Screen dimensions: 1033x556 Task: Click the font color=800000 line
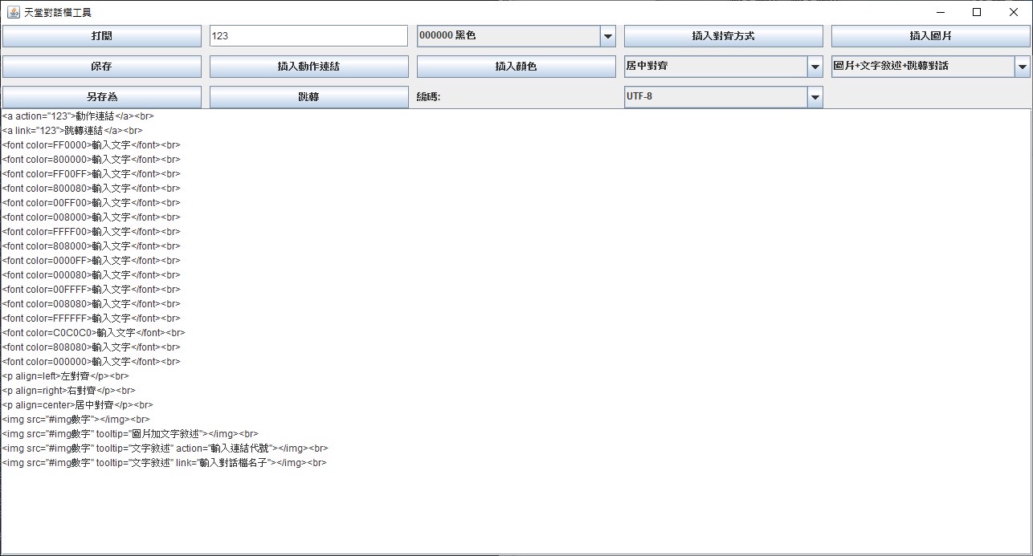[91, 160]
